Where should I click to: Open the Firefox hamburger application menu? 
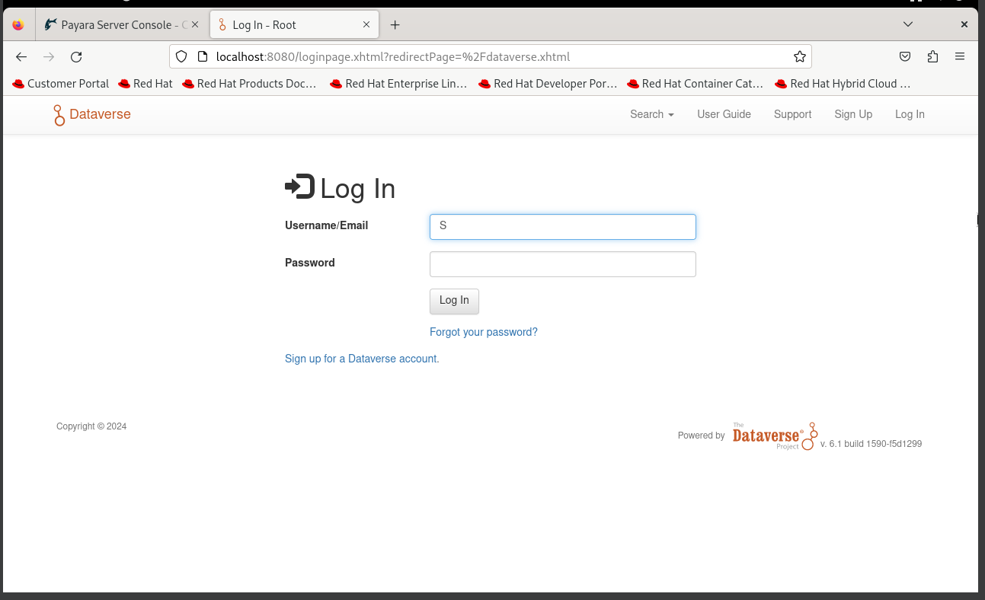click(x=960, y=57)
